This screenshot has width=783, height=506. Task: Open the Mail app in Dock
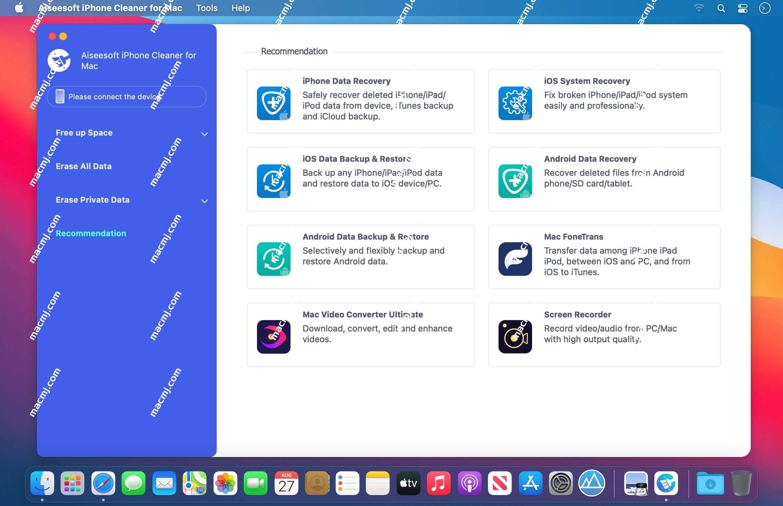(164, 483)
